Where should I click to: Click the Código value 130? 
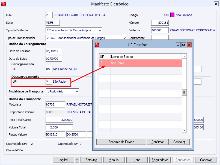tap(166, 15)
